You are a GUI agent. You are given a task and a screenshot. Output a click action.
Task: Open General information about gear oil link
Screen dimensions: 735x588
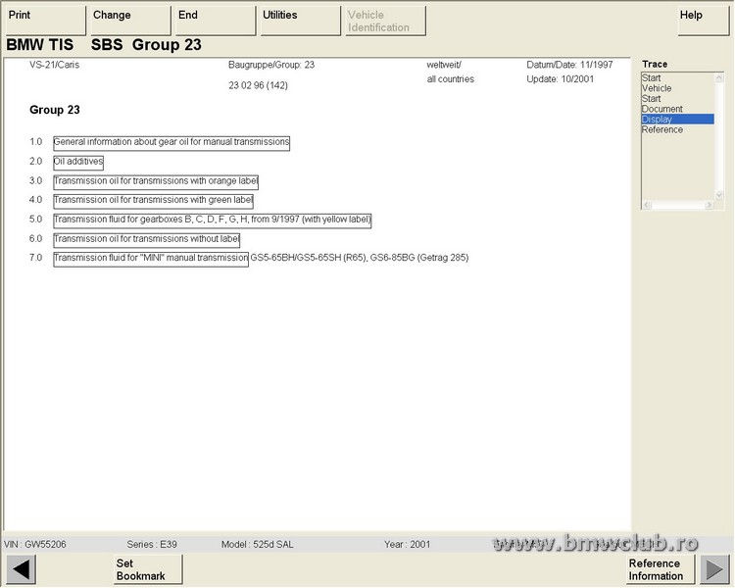[x=171, y=143]
